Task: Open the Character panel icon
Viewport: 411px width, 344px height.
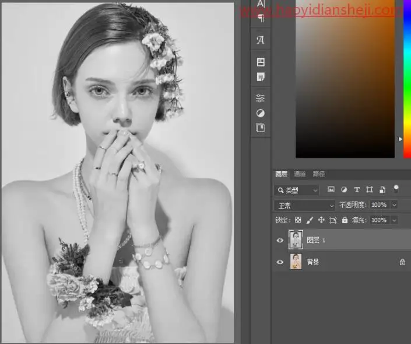Action: (x=261, y=3)
